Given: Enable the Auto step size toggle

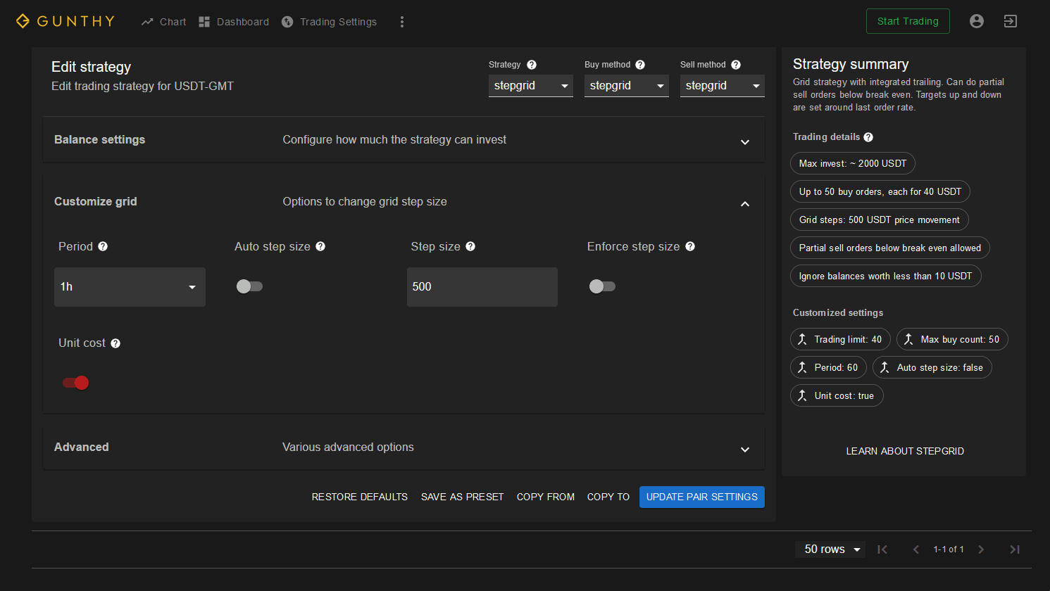Looking at the screenshot, I should 249,286.
